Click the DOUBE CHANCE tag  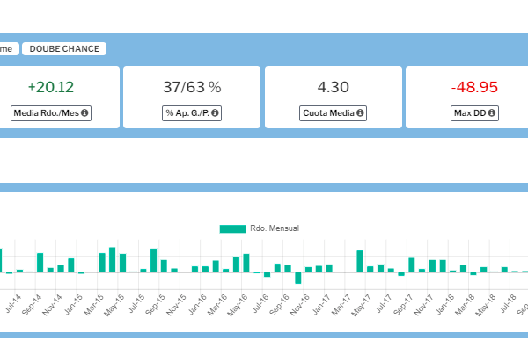click(64, 48)
